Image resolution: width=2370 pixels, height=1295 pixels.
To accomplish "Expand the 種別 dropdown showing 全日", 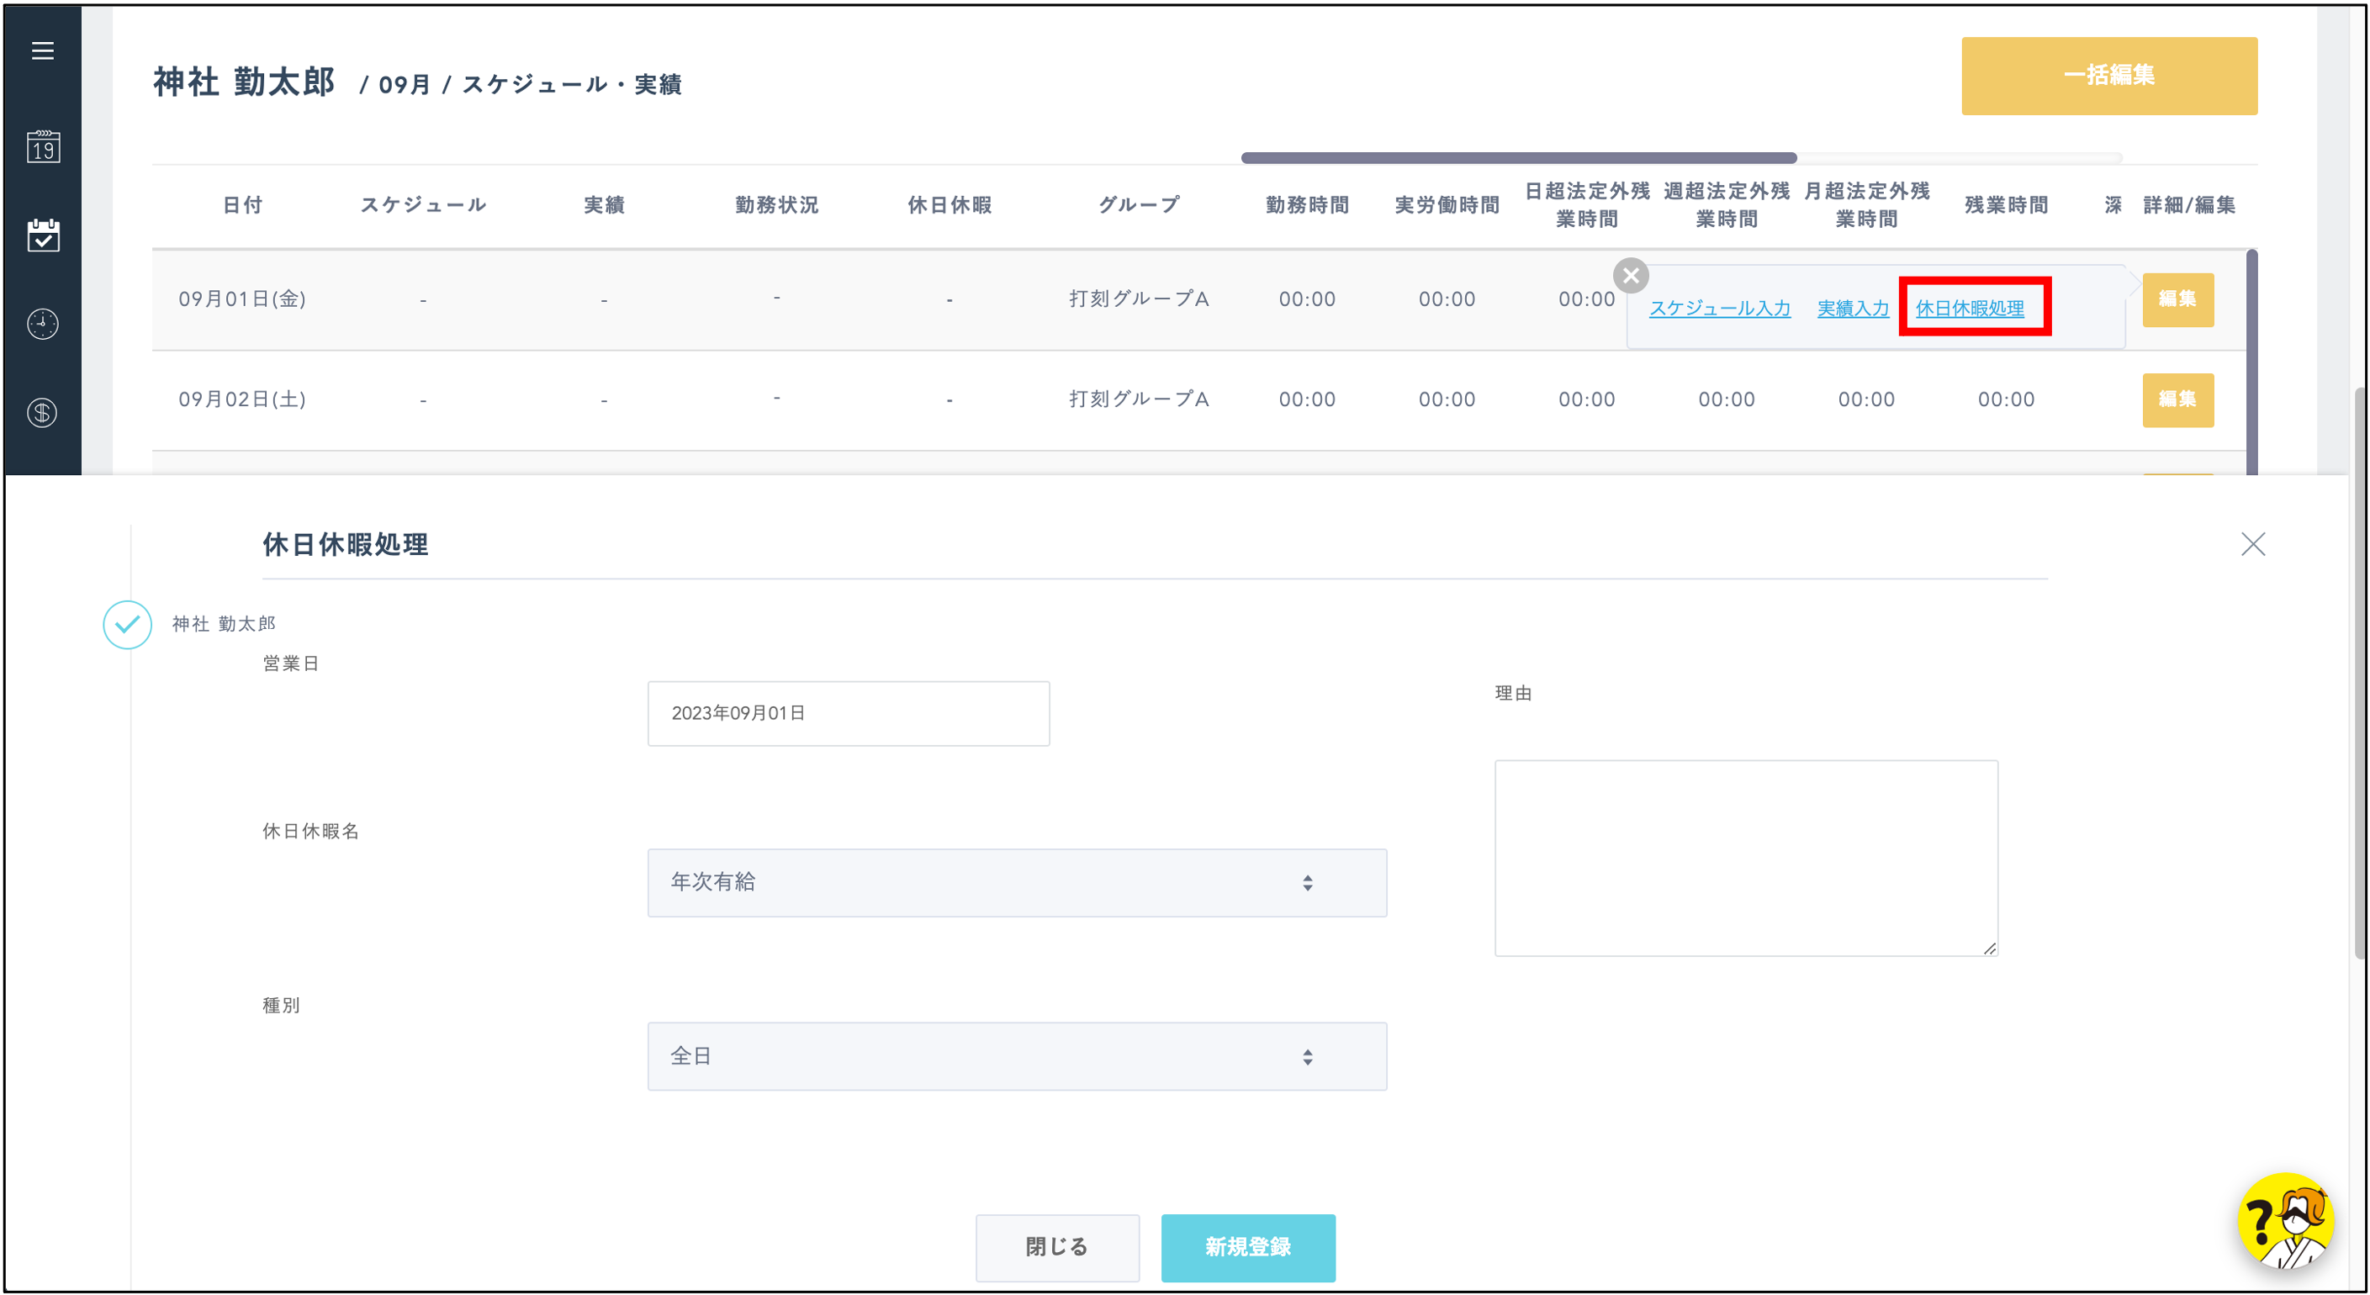I will coord(1017,1055).
